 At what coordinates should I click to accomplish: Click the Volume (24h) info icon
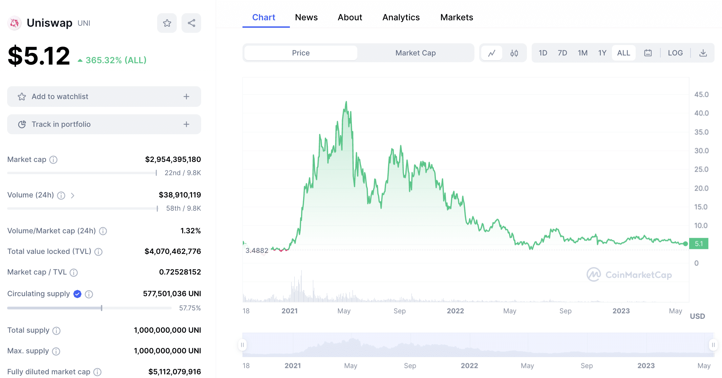point(61,195)
